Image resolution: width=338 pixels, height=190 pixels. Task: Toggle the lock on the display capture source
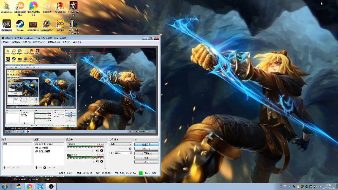pyautogui.click(x=40, y=148)
